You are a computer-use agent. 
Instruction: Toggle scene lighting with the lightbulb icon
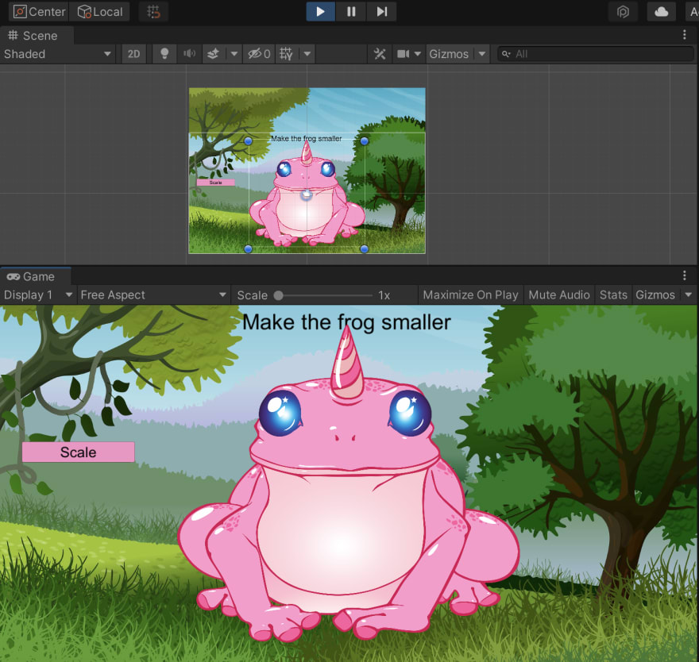[164, 54]
